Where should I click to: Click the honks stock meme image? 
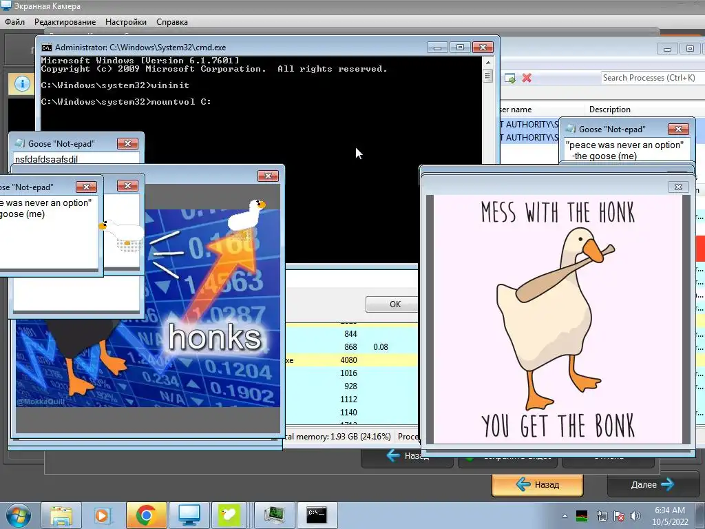[x=147, y=308]
